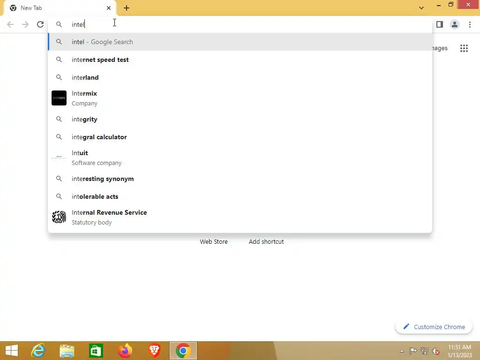This screenshot has height=360, width=480.
Task: Open the network tray icon
Action: 425,351
